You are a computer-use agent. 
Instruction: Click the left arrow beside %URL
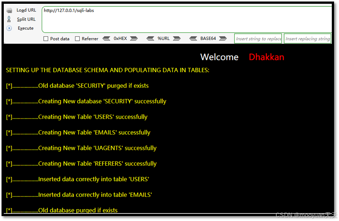pos(150,39)
